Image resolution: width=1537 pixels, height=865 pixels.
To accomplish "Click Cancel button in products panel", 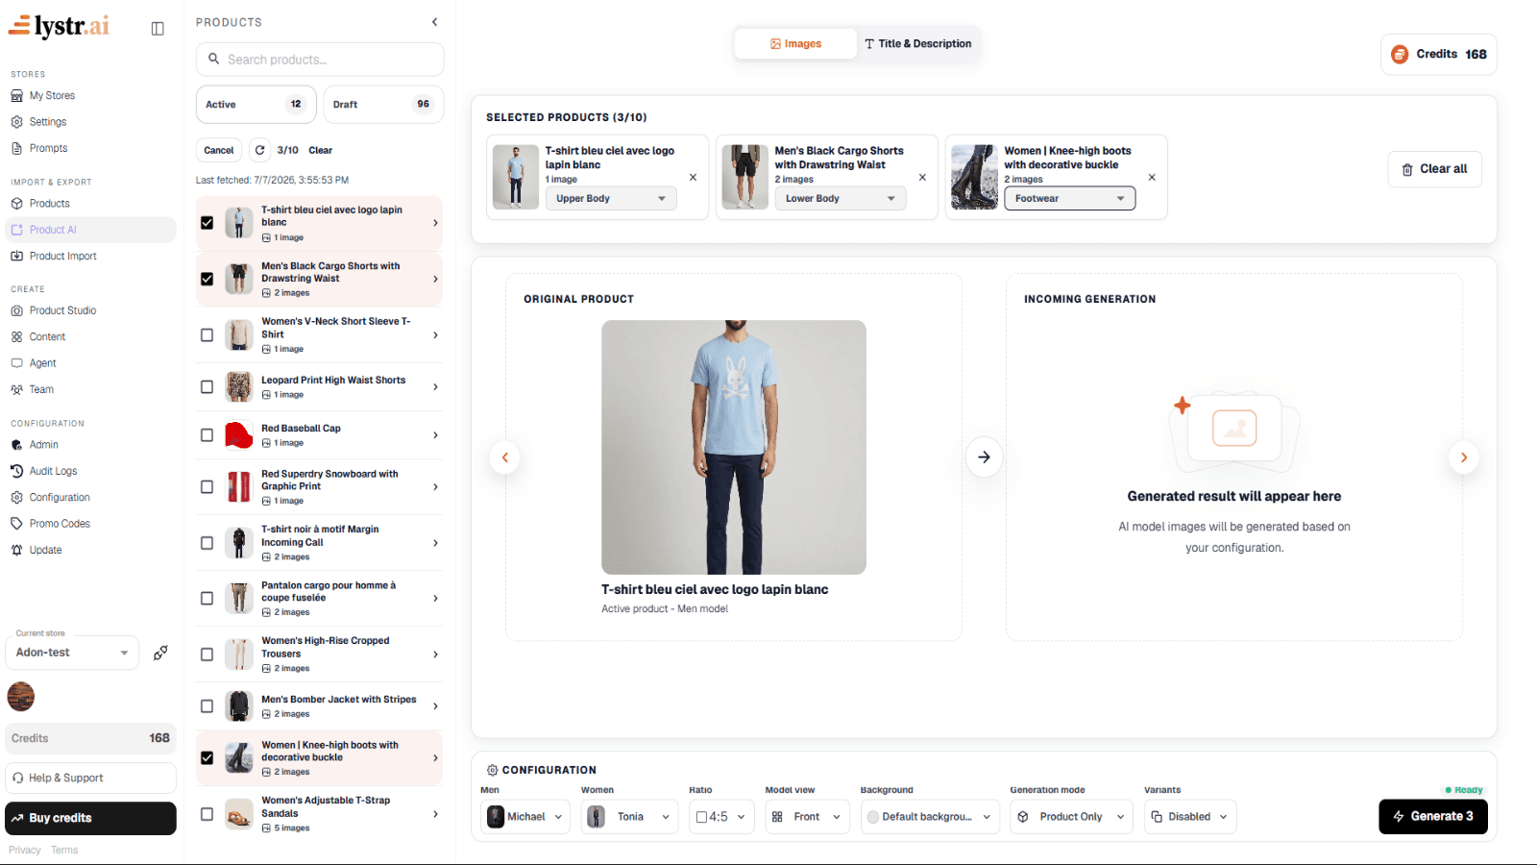I will pyautogui.click(x=219, y=150).
